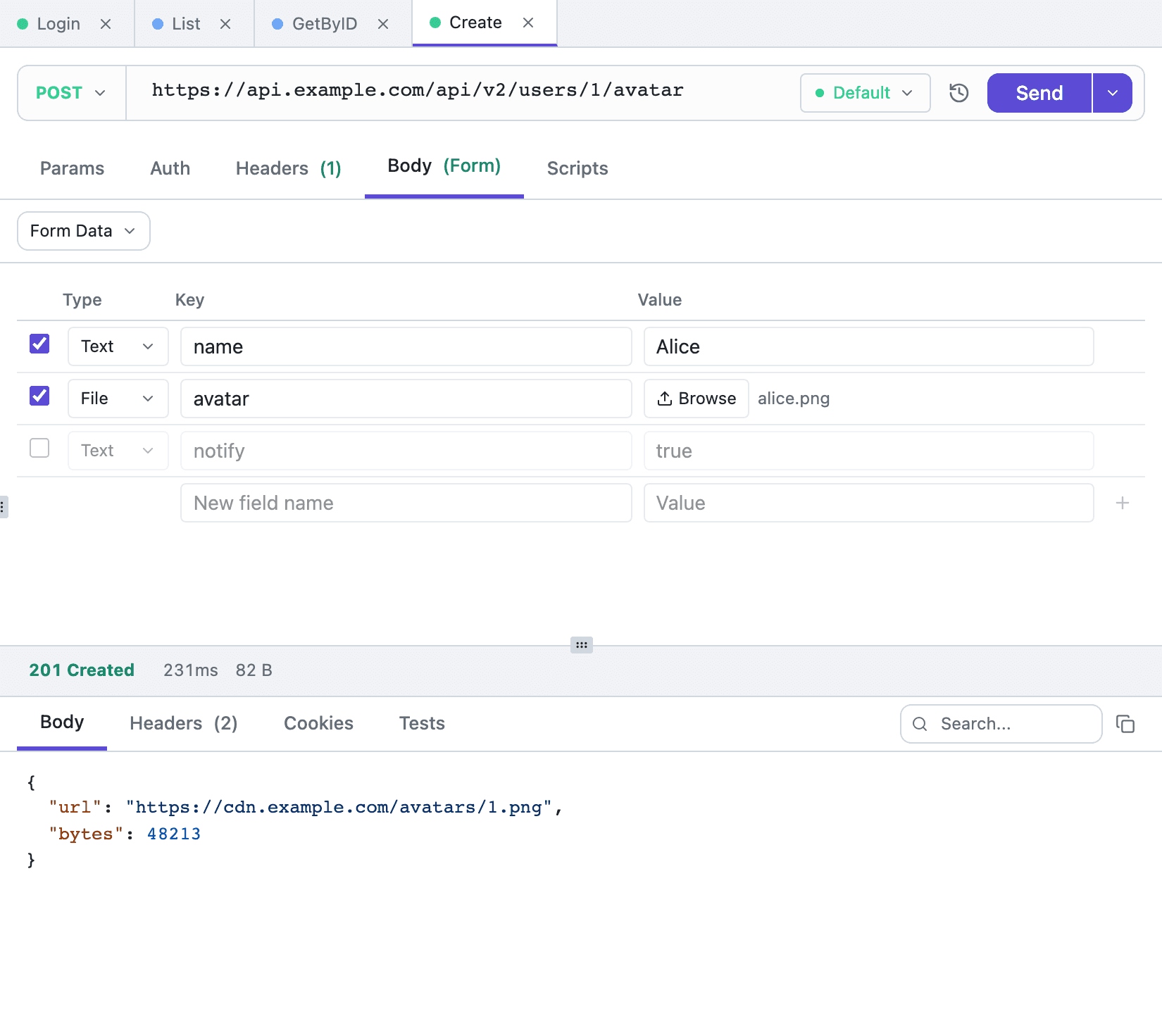Edit the name key field
The height and width of the screenshot is (1014, 1162).
(406, 346)
